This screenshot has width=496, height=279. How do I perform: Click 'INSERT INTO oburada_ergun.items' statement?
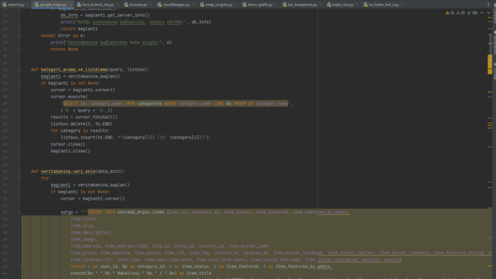pos(126,212)
